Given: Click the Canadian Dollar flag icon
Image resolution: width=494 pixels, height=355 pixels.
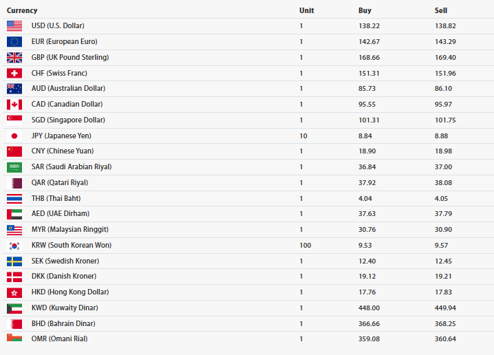Looking at the screenshot, I should (x=14, y=105).
